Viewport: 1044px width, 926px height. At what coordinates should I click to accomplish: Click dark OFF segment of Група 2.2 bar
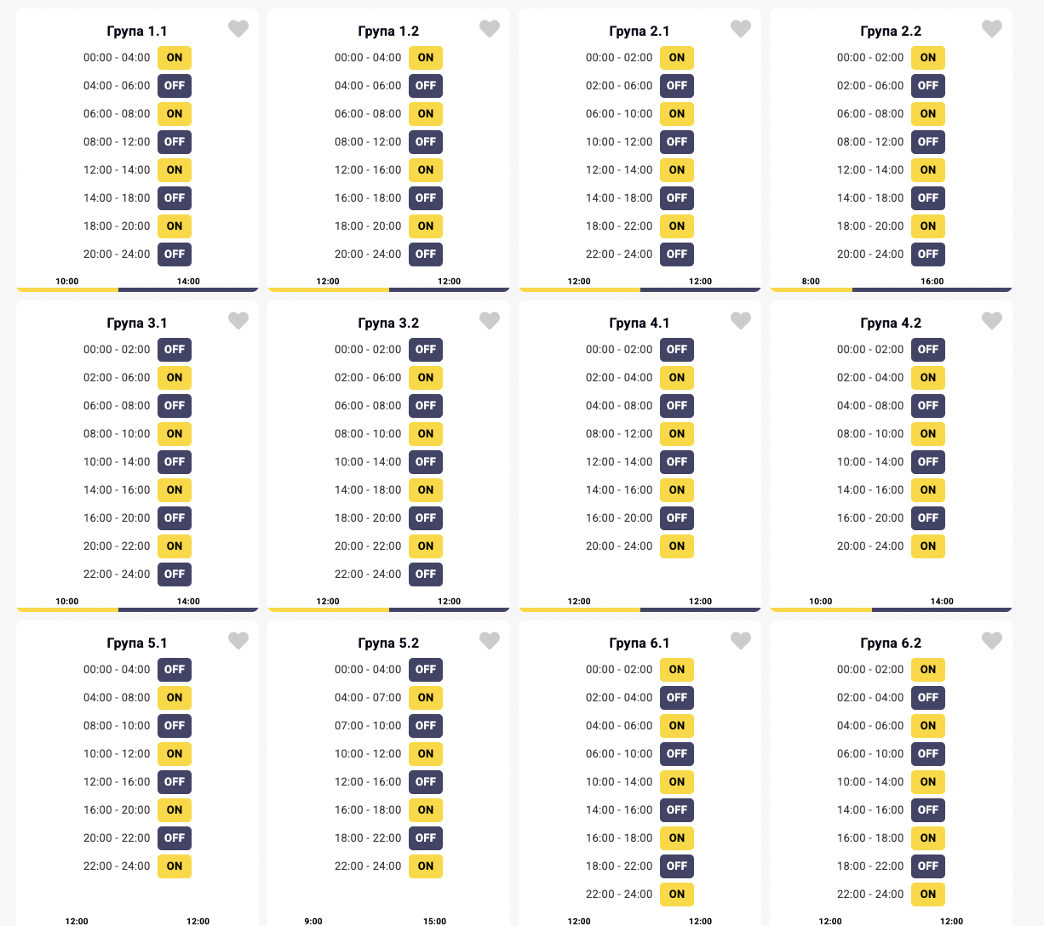932,289
